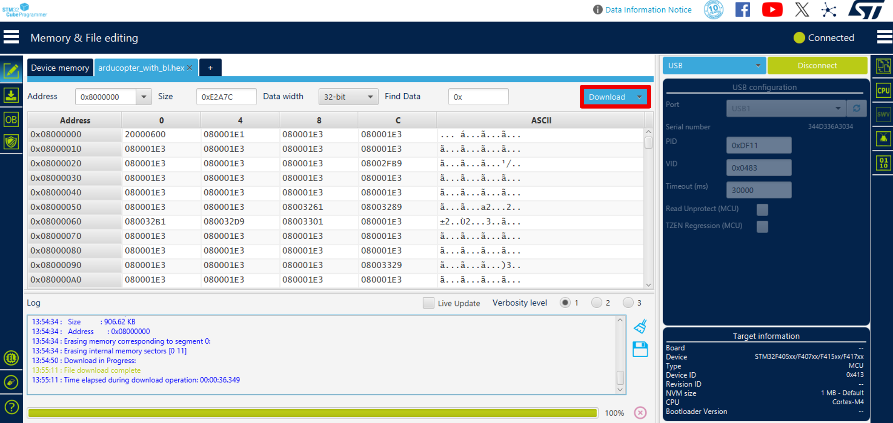Clear the log with broom icon
The width and height of the screenshot is (893, 423).
[x=640, y=326]
